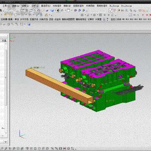The width and height of the screenshot is (151, 151).
Task: Open the overflow arrow ending the bottom toolbar
Action: 76,149
